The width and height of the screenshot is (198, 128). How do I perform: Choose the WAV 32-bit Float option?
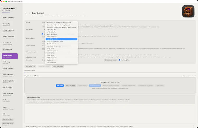click(x=61, y=51)
